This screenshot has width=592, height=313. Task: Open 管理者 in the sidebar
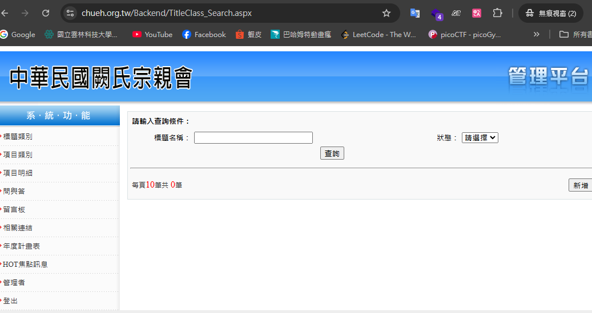(x=14, y=282)
